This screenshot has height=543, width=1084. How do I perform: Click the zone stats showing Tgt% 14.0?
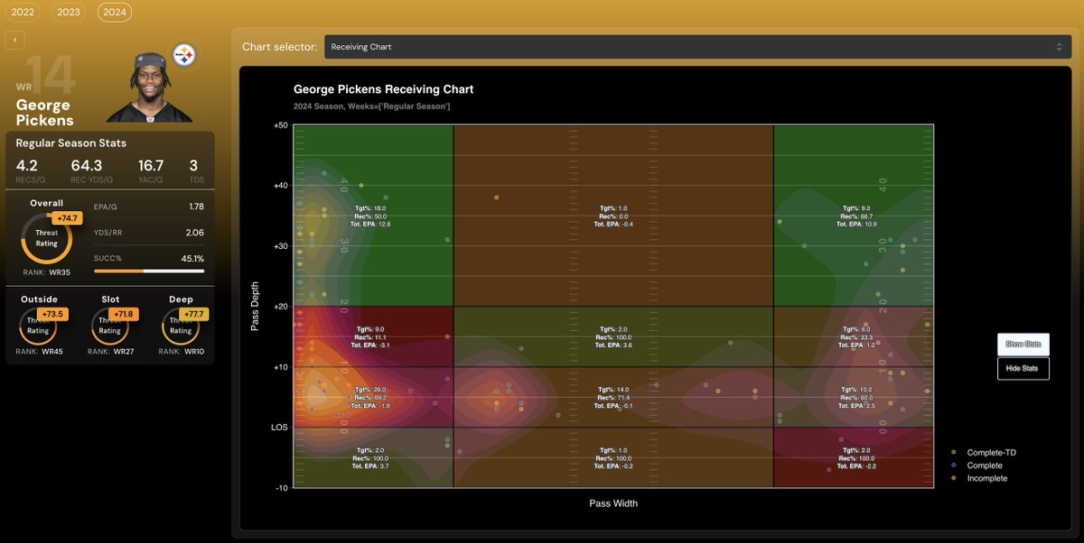[613, 398]
